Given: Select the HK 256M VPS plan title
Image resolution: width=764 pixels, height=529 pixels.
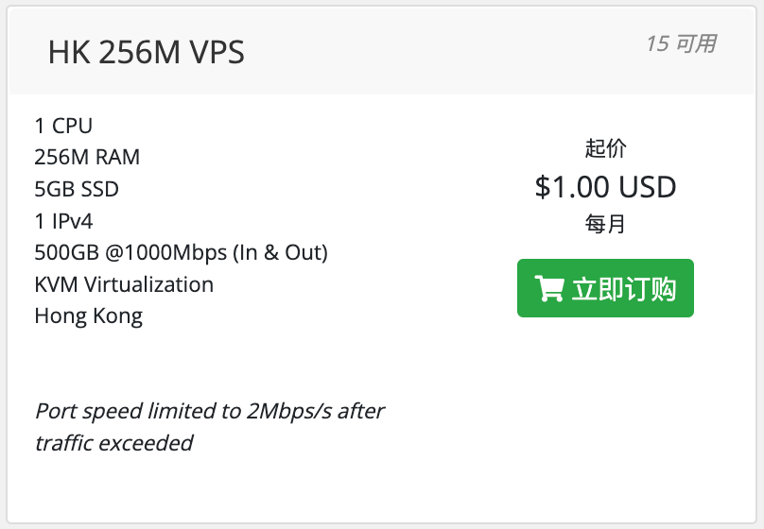Looking at the screenshot, I should 146,53.
